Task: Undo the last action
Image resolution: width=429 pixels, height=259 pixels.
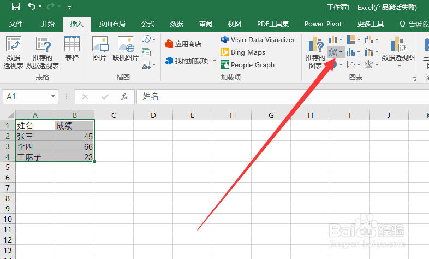Action: coord(32,7)
